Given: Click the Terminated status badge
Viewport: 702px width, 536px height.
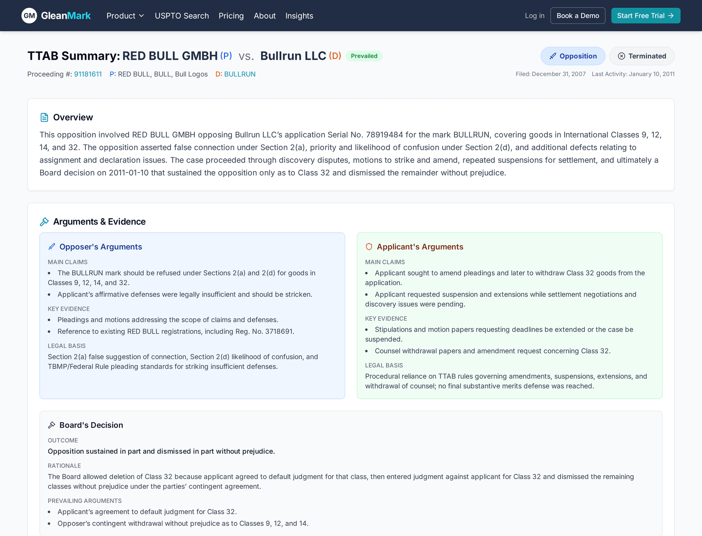Looking at the screenshot, I should click(x=642, y=56).
